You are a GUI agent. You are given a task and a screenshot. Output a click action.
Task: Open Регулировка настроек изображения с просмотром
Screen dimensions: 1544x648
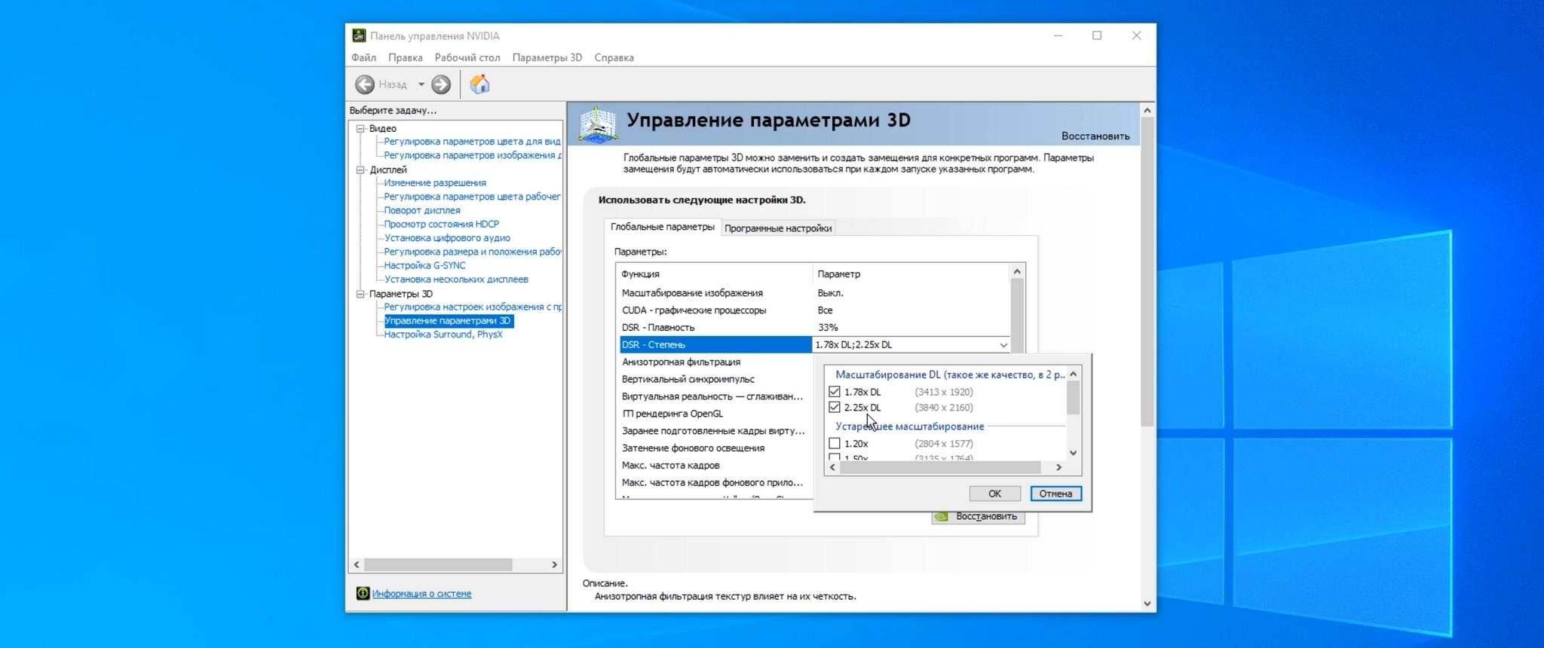pos(472,307)
